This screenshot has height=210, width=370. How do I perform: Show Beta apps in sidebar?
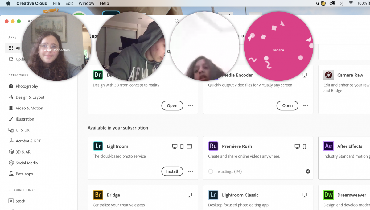(x=24, y=174)
